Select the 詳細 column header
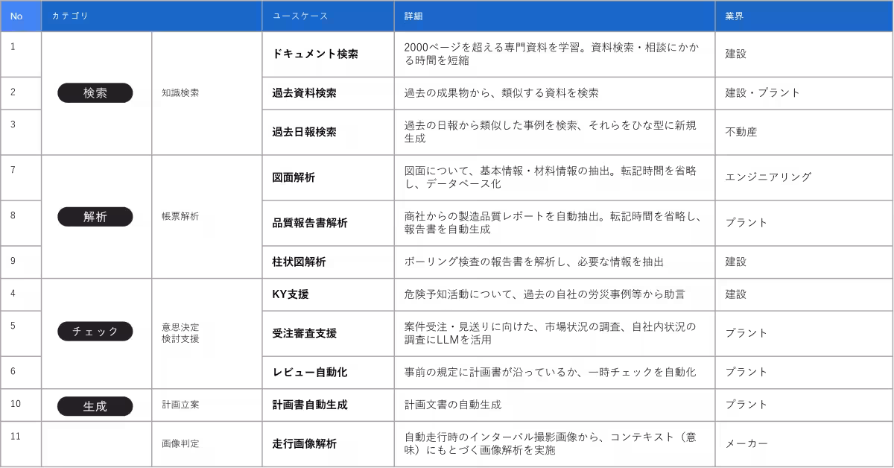894x468 pixels. coord(554,16)
